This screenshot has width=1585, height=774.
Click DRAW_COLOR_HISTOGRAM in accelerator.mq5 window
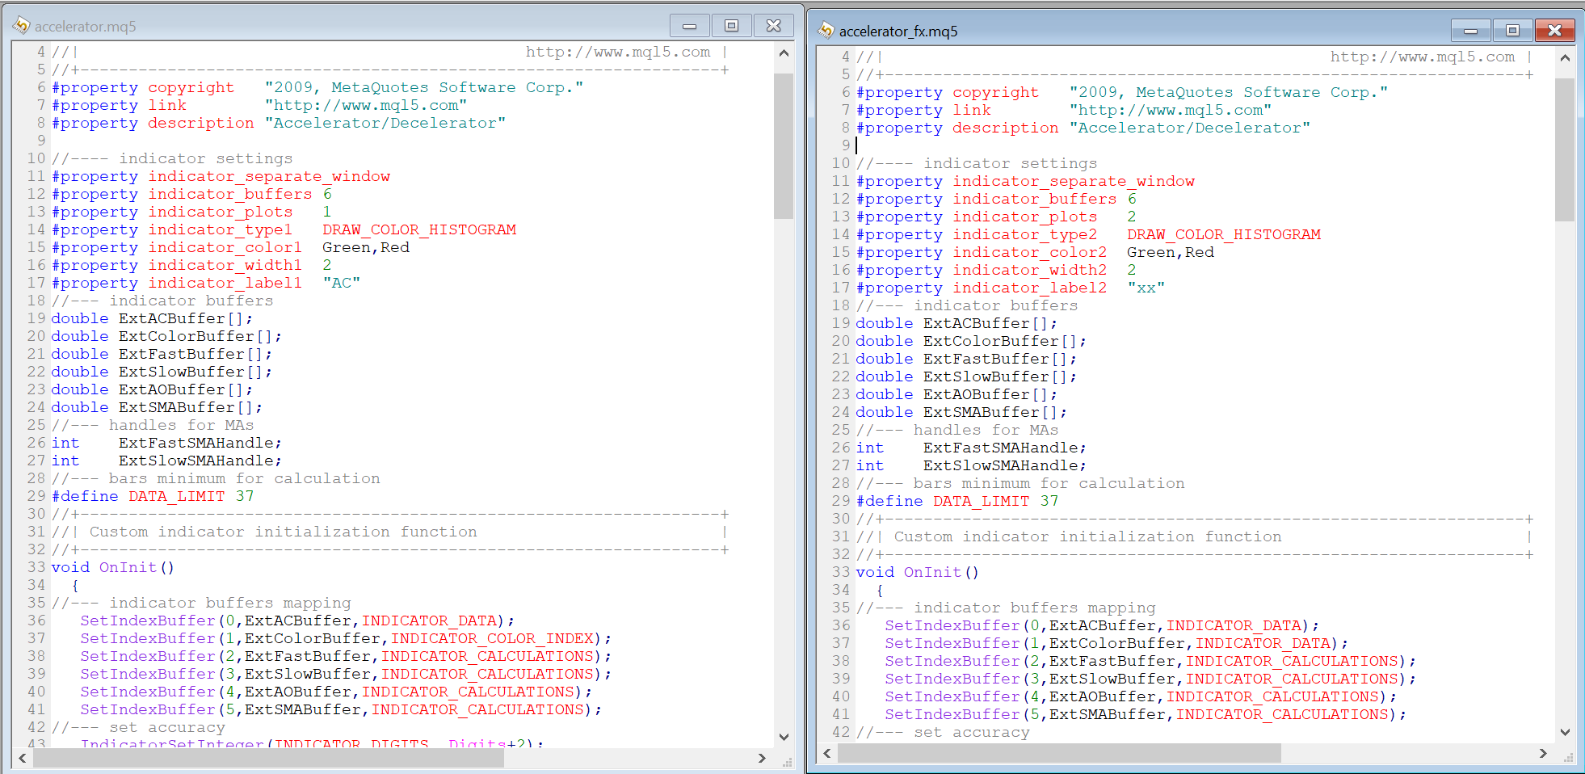[x=419, y=229]
